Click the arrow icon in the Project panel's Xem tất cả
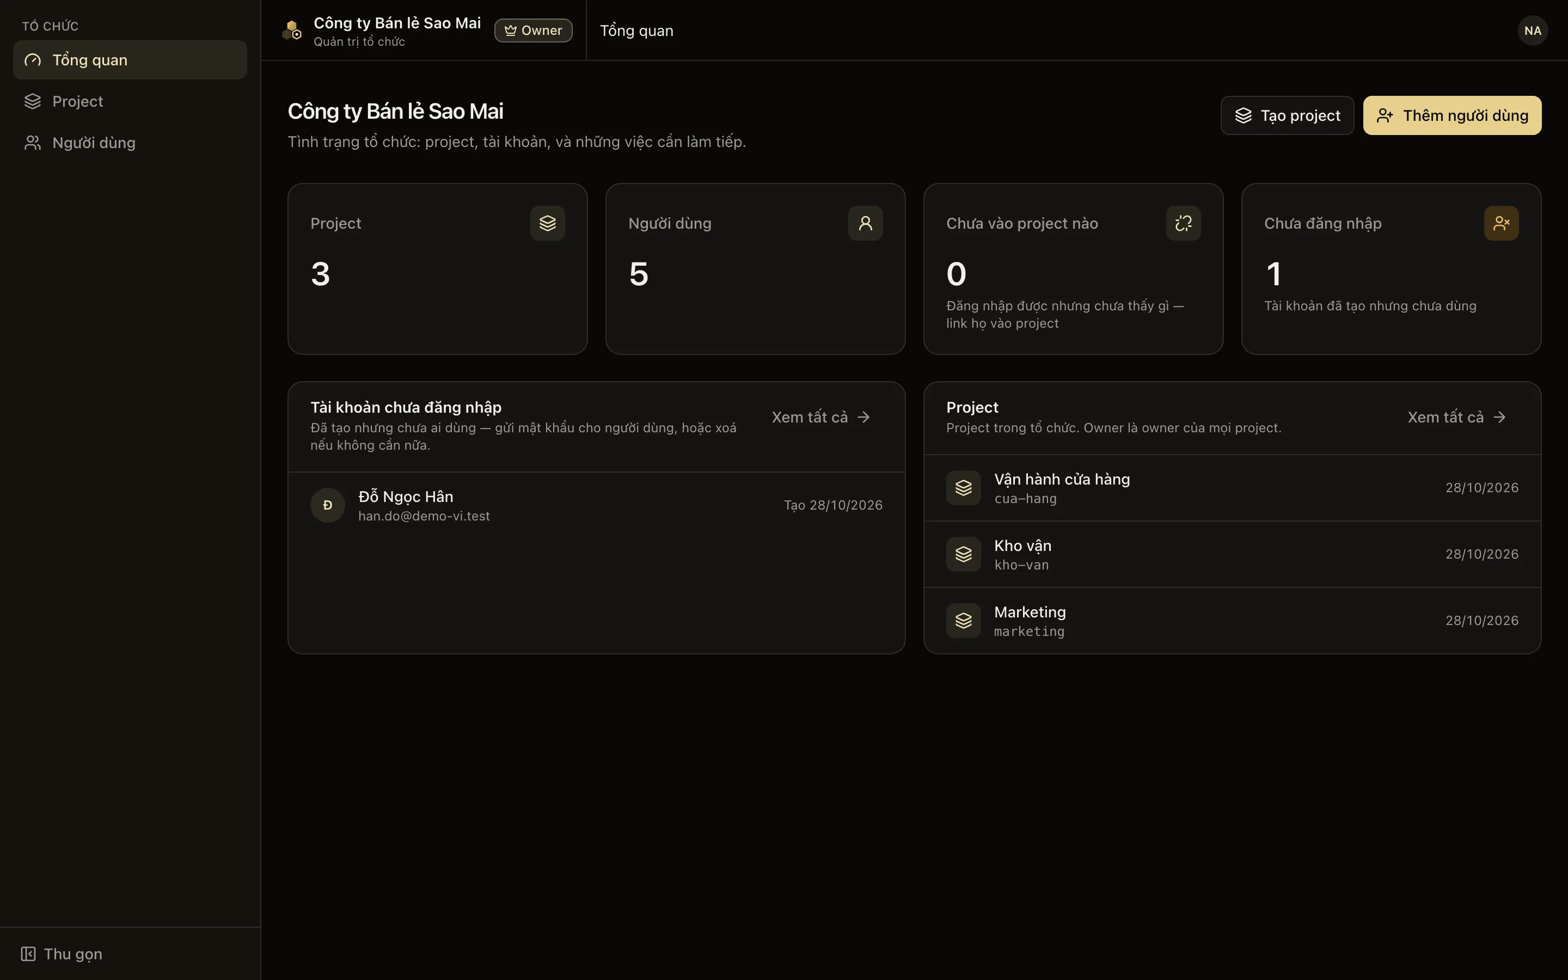Screen dimensions: 1568x980 (x=1499, y=418)
